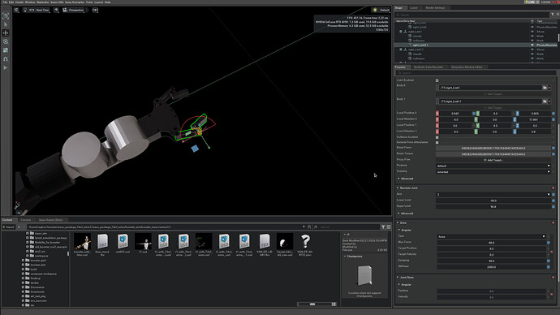Viewport: 560px width, 315px height.
Task: Toggle the magnet Snap tool
Action: 6,59
